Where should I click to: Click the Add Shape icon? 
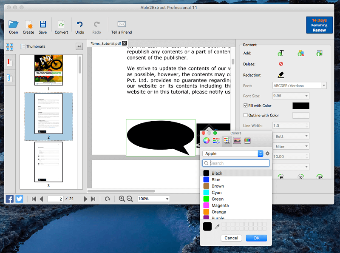301,53
